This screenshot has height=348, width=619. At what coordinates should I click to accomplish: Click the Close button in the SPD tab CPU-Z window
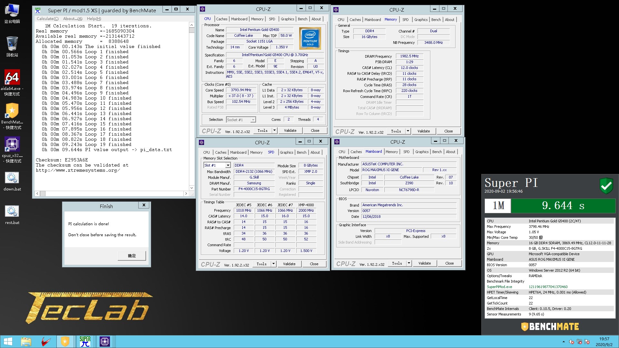[314, 264]
